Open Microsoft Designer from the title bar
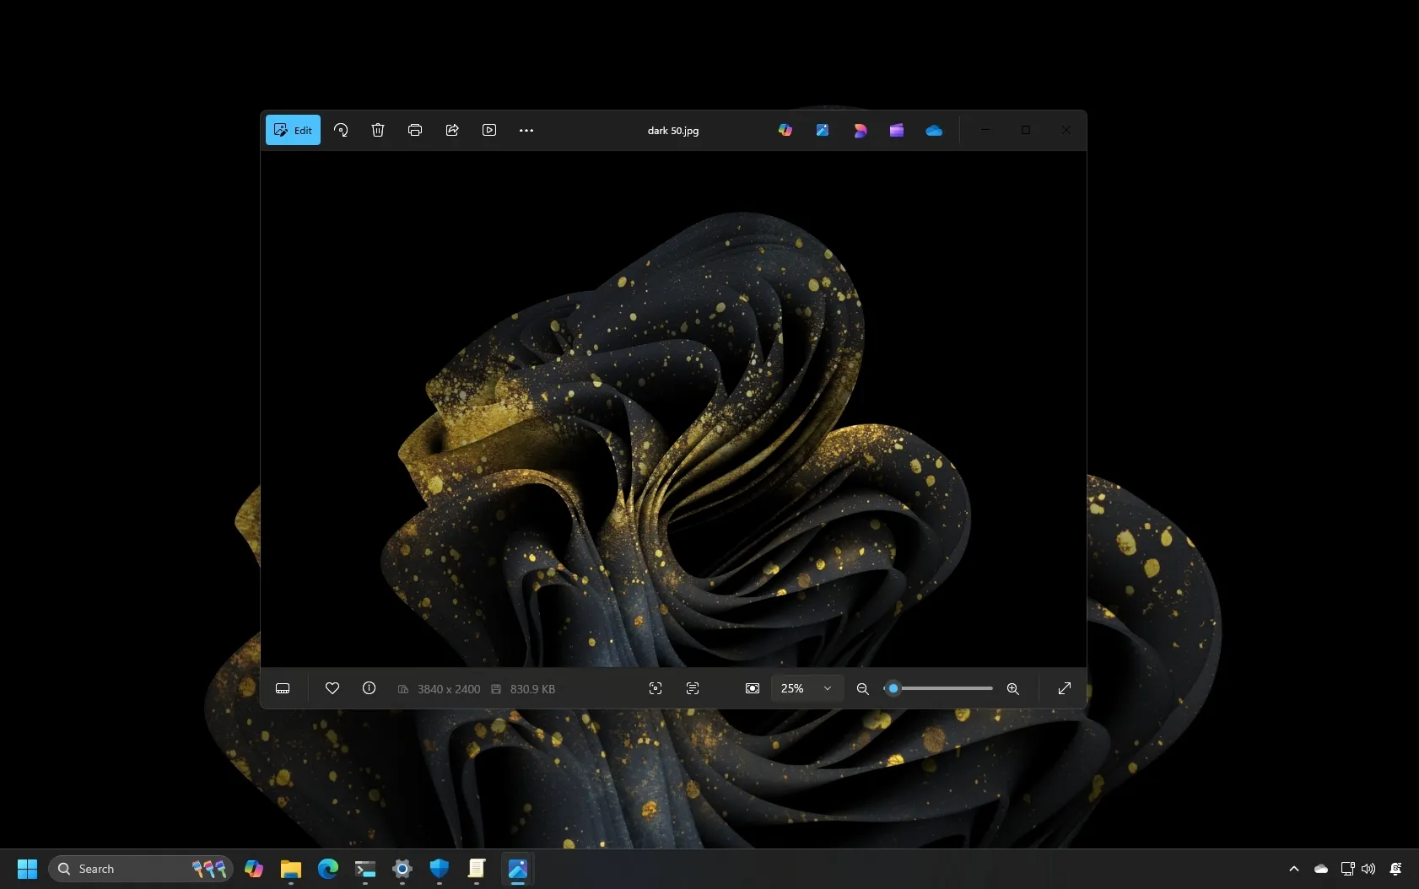1419x889 pixels. point(860,130)
